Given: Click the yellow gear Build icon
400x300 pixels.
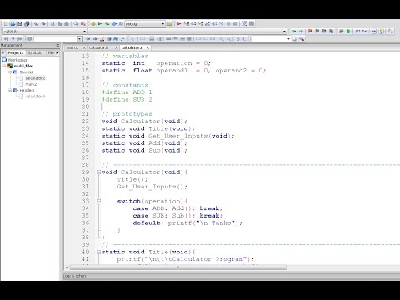Looking at the screenshot, I should tap(93, 24).
